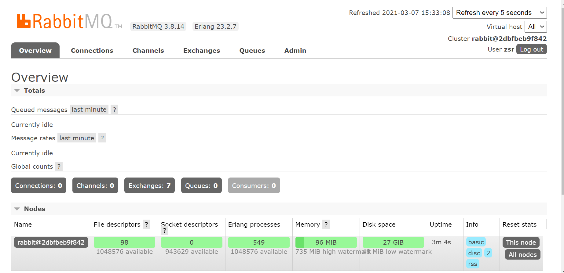564x273 pixels.
Task: Click the Exchanges: 7 count badge
Action: [149, 186]
